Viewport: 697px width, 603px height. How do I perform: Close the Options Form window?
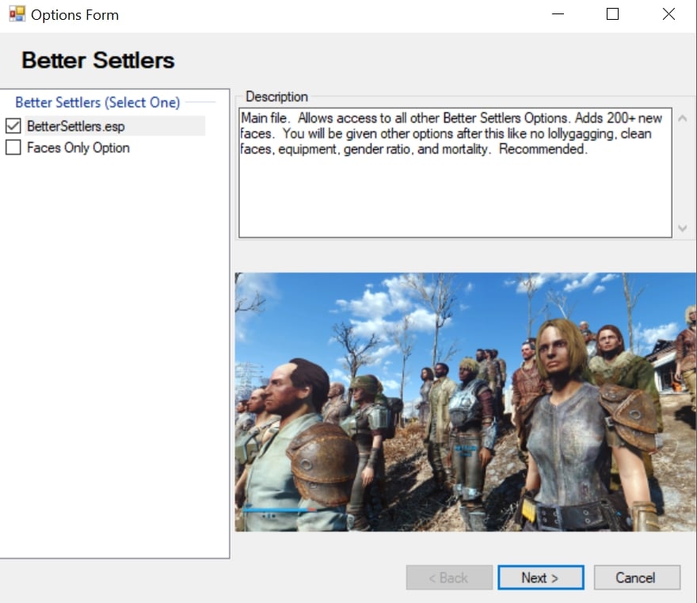point(668,14)
